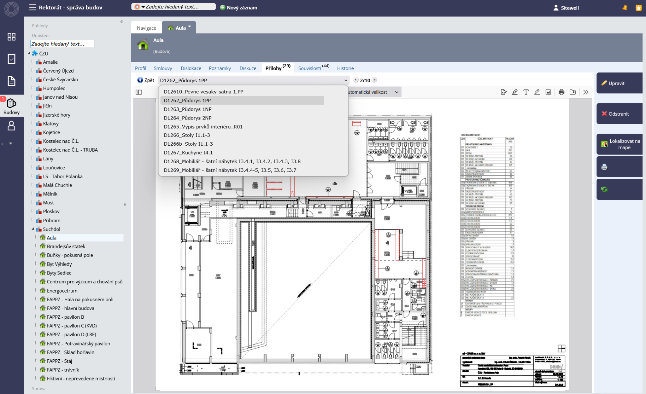Screen dimensions: 646x394
Task: Select the Add text tool
Action: click(526, 92)
